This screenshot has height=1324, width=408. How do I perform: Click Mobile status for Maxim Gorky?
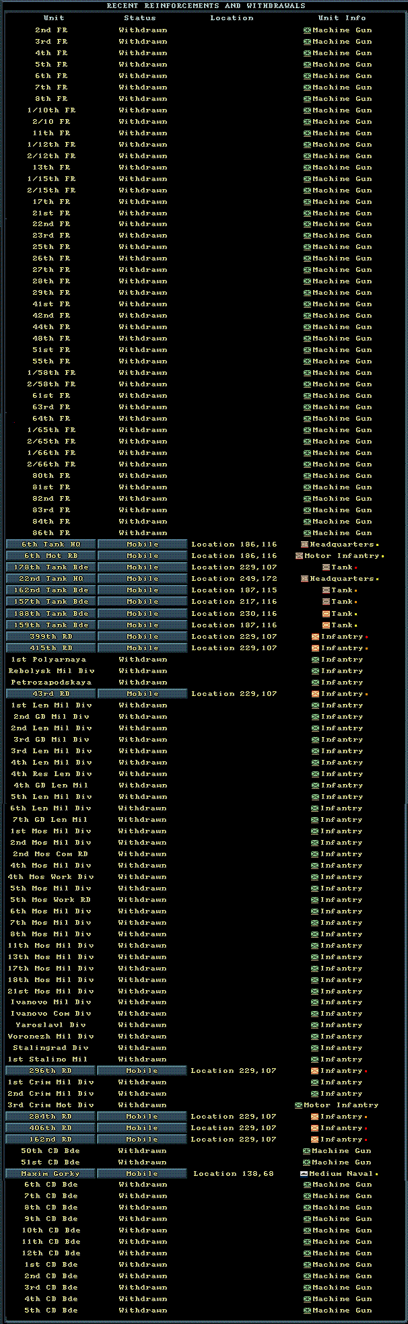[x=143, y=1174]
